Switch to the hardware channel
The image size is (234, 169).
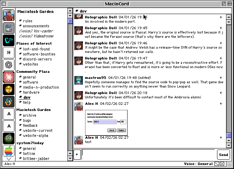(31, 92)
